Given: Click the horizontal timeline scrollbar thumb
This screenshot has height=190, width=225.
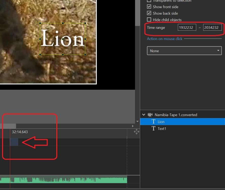Looking at the screenshot, I should click(x=9, y=126).
